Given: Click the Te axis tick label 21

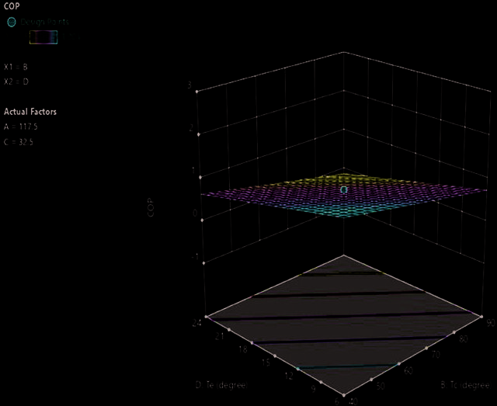Looking at the screenshot, I should tap(219, 336).
